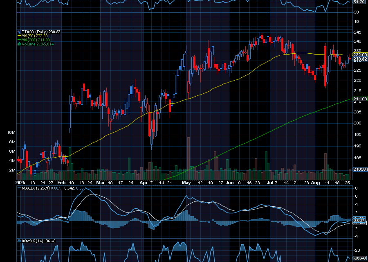368x262 pixels.
Task: Click the 200 price axis label
Action: 357,123
